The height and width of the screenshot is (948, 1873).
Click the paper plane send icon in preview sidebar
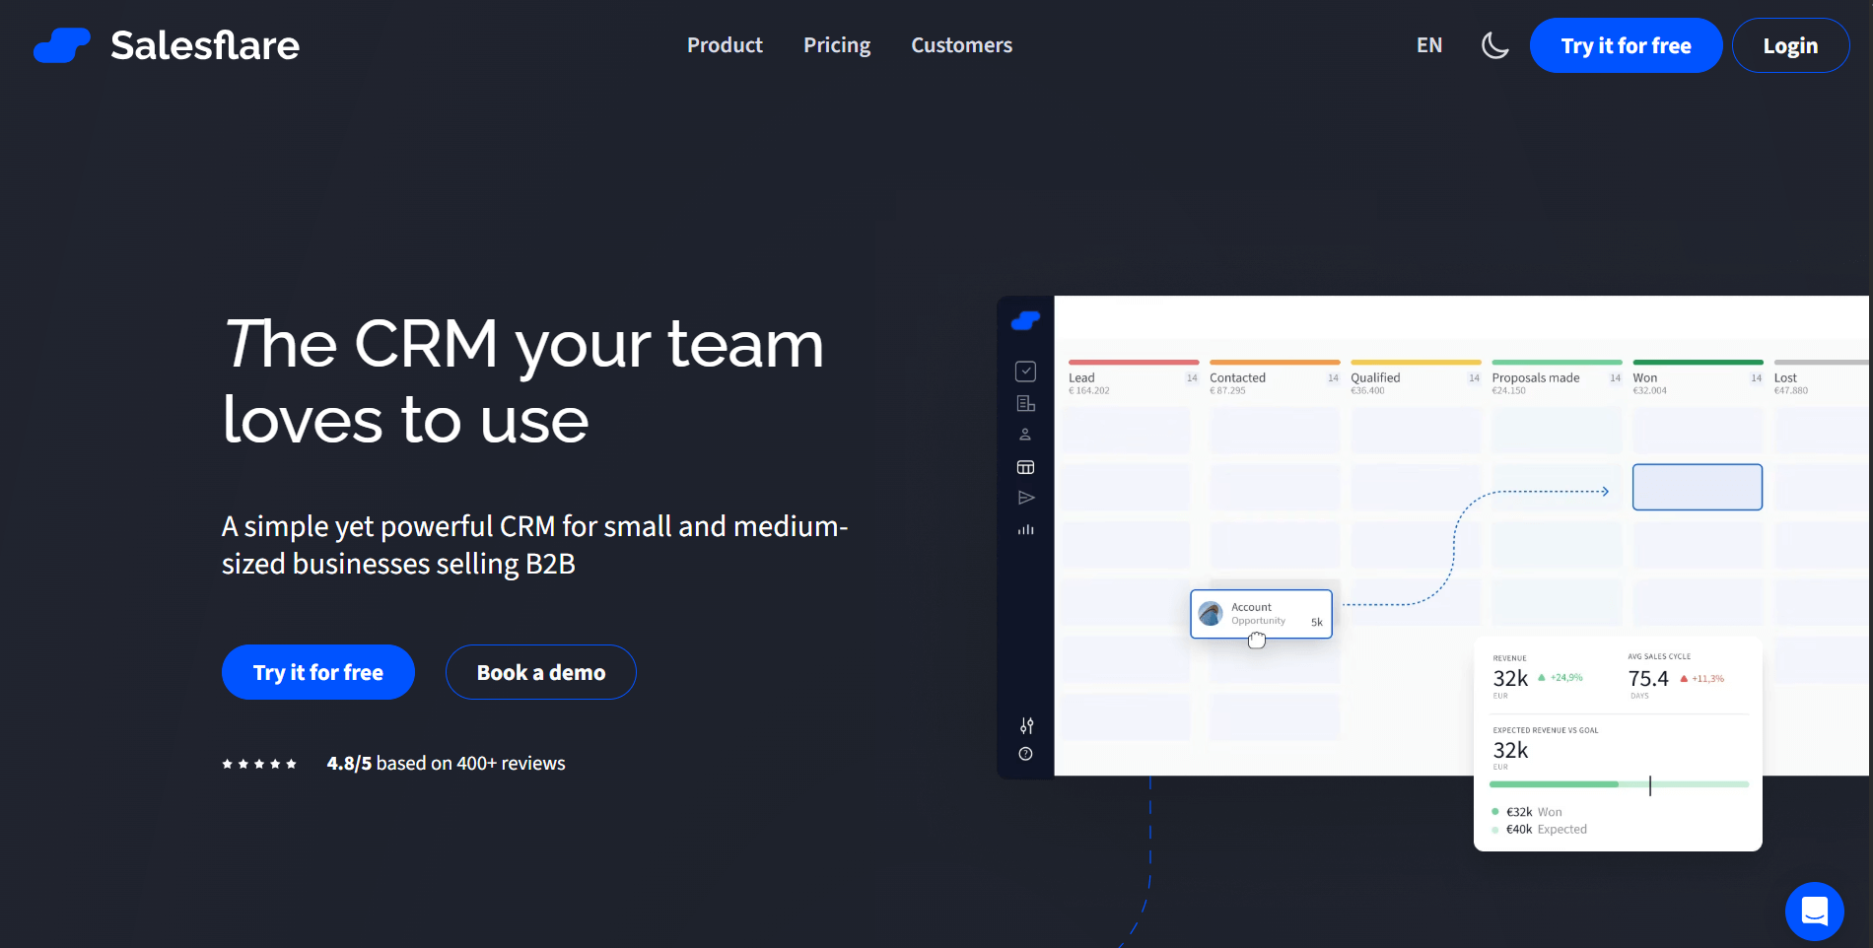click(1025, 498)
